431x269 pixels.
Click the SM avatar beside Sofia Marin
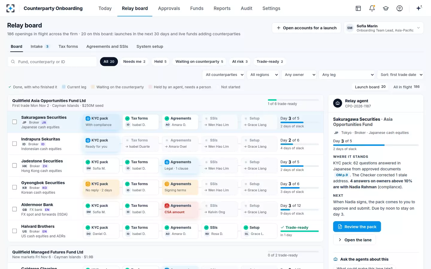click(x=350, y=28)
